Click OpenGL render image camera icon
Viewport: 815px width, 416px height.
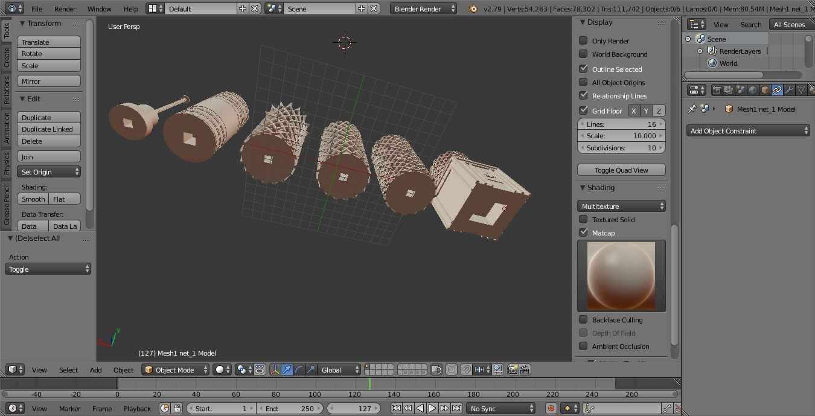coord(513,370)
